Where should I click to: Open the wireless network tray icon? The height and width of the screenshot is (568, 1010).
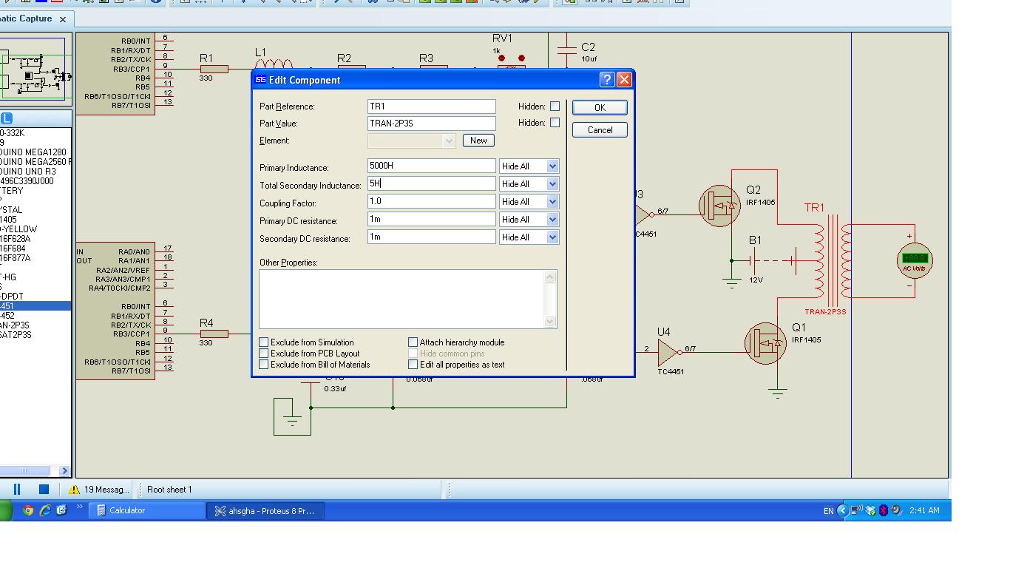pos(856,510)
